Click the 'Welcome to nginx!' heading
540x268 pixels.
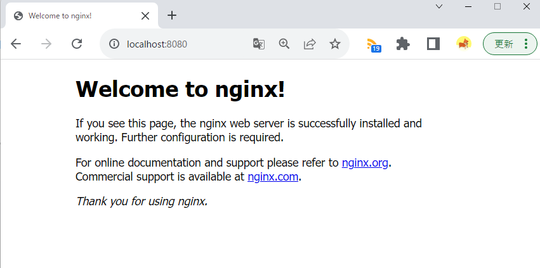tap(180, 89)
